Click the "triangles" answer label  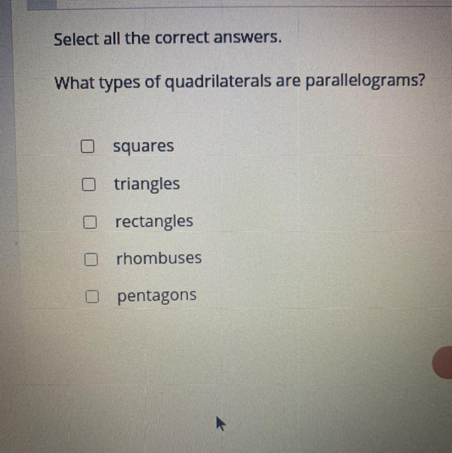click(147, 184)
